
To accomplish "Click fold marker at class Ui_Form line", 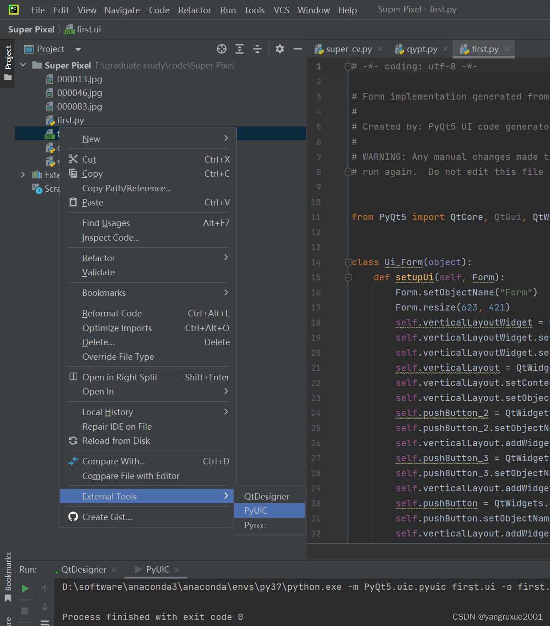I will coord(348,262).
